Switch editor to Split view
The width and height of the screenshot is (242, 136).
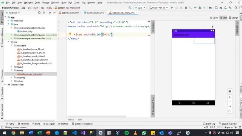[x=223, y=18]
